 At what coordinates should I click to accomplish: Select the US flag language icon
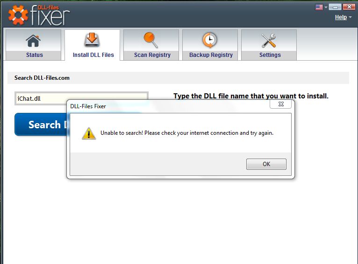pos(319,7)
